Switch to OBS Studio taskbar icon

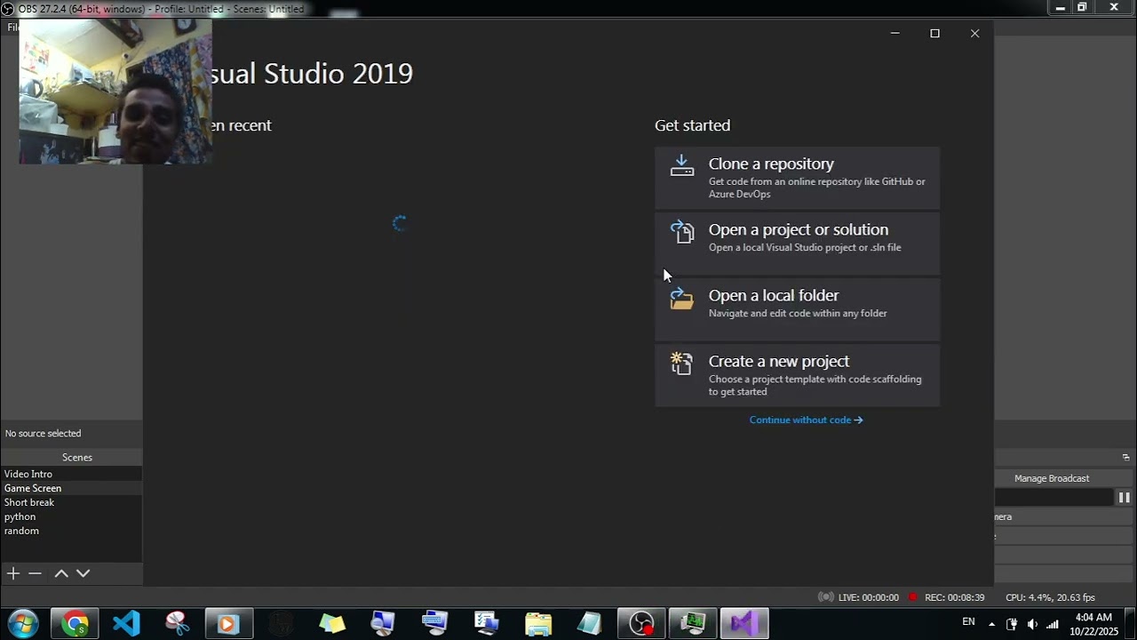[x=641, y=623]
